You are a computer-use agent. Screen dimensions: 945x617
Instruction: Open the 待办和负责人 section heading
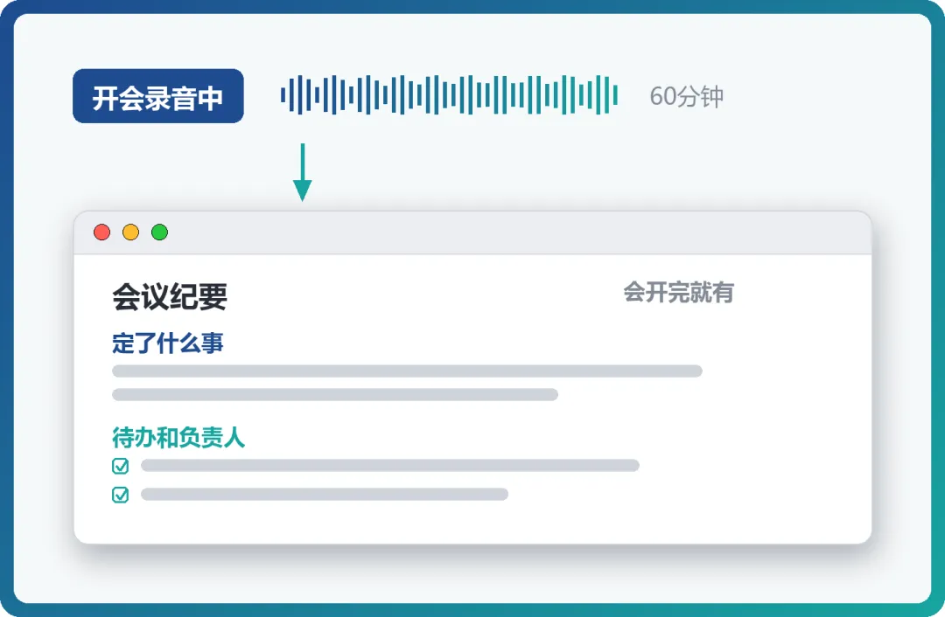pos(178,438)
